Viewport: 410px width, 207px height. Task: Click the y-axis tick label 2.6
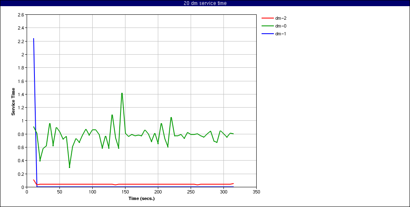21,15
